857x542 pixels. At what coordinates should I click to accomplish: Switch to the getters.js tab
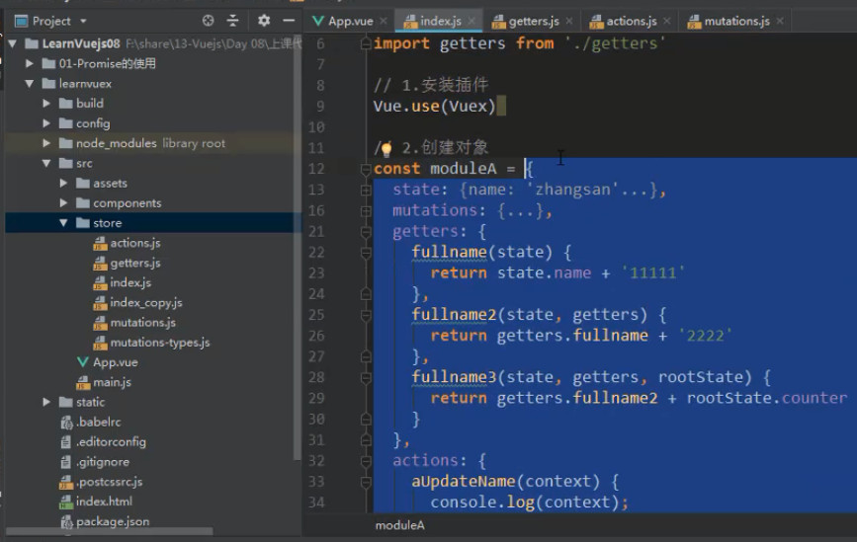coord(534,22)
